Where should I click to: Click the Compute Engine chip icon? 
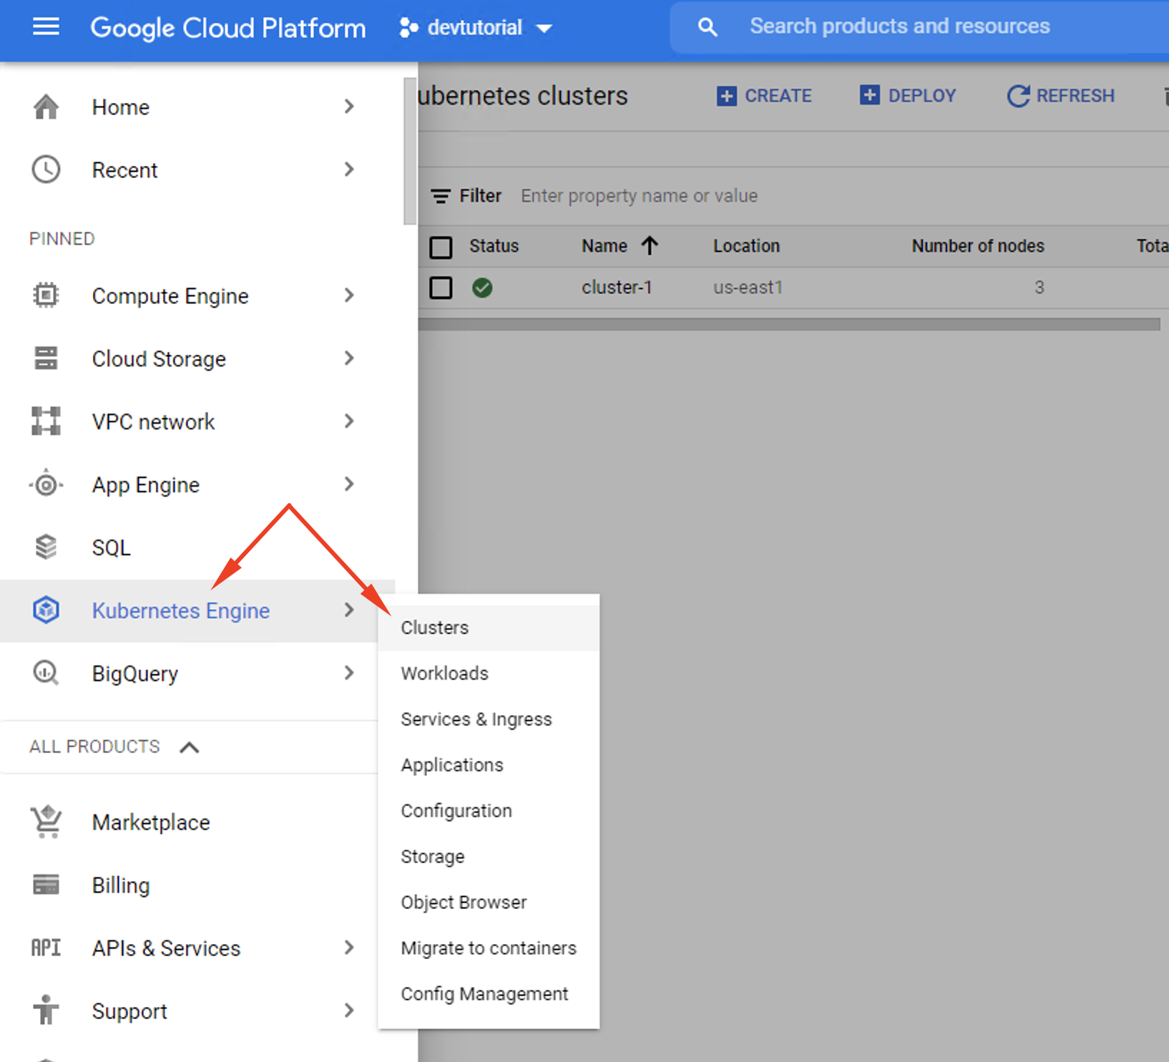pyautogui.click(x=46, y=295)
